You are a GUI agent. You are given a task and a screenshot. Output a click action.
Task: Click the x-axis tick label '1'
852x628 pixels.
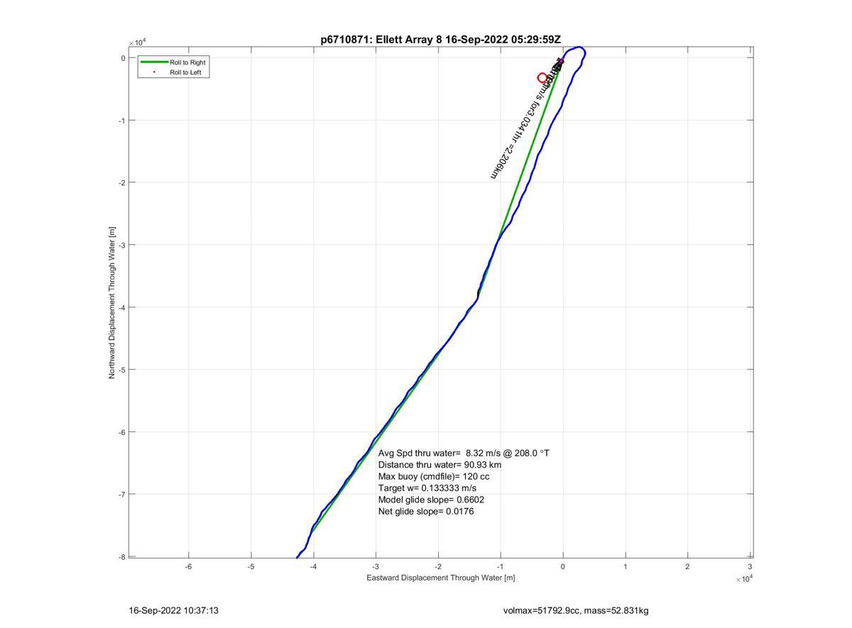(626, 566)
